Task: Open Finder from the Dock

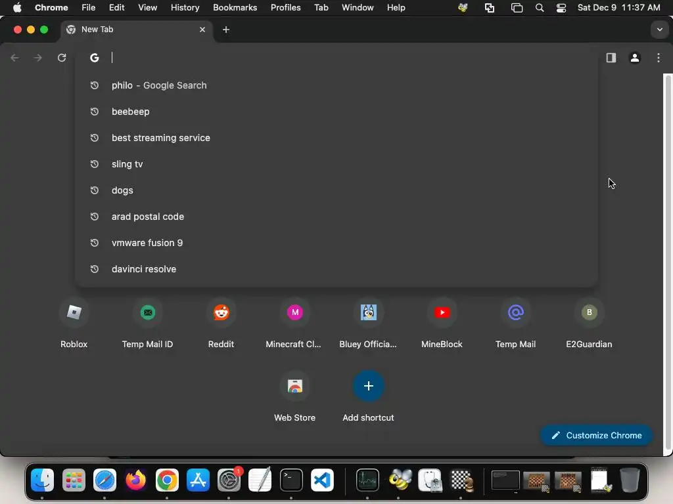Action: tap(43, 480)
